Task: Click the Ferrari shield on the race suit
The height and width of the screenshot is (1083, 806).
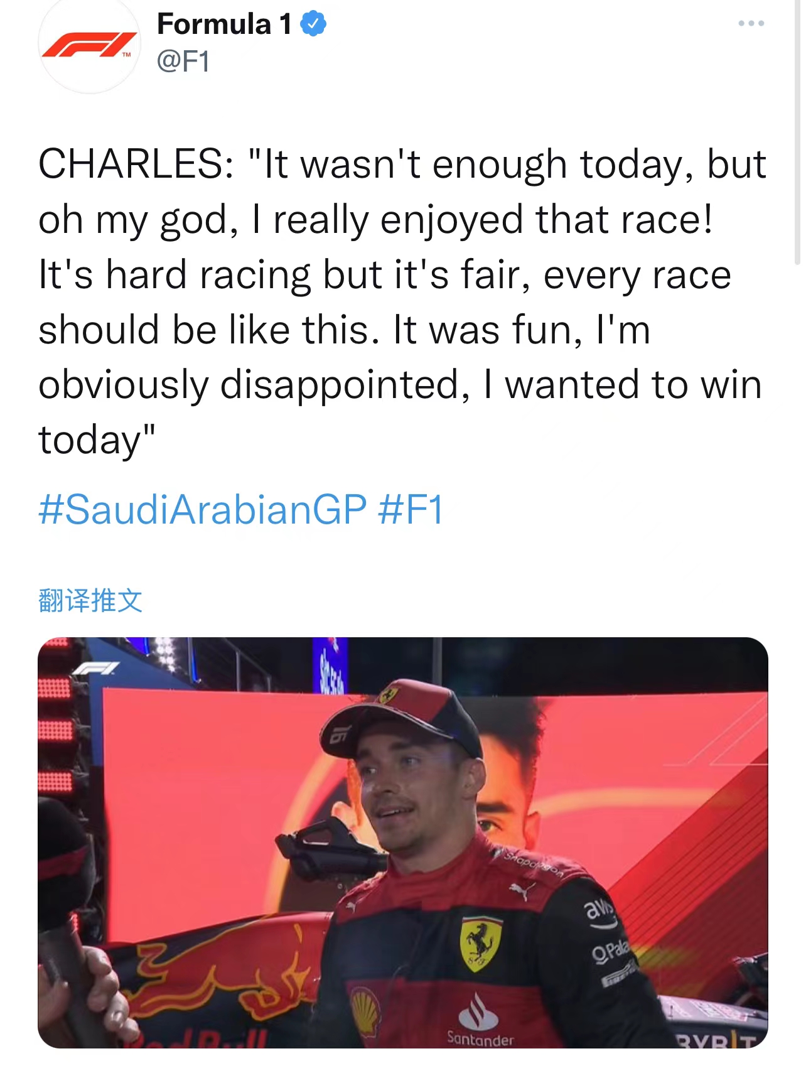Action: pos(481,943)
